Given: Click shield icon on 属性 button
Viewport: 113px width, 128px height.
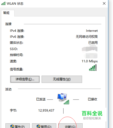Looking at the screenshot, I should tap(12, 126).
